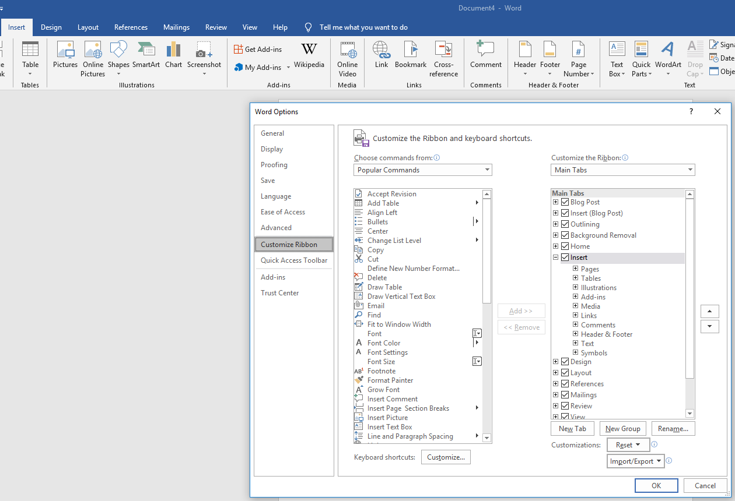The width and height of the screenshot is (735, 501).
Task: Open Quick Parts menu
Action: click(x=642, y=59)
